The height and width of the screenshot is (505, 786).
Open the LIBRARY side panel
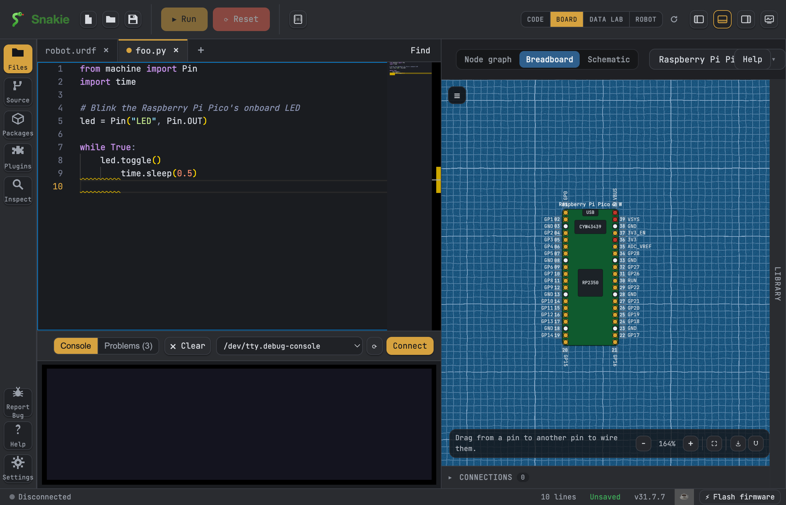pyautogui.click(x=778, y=284)
